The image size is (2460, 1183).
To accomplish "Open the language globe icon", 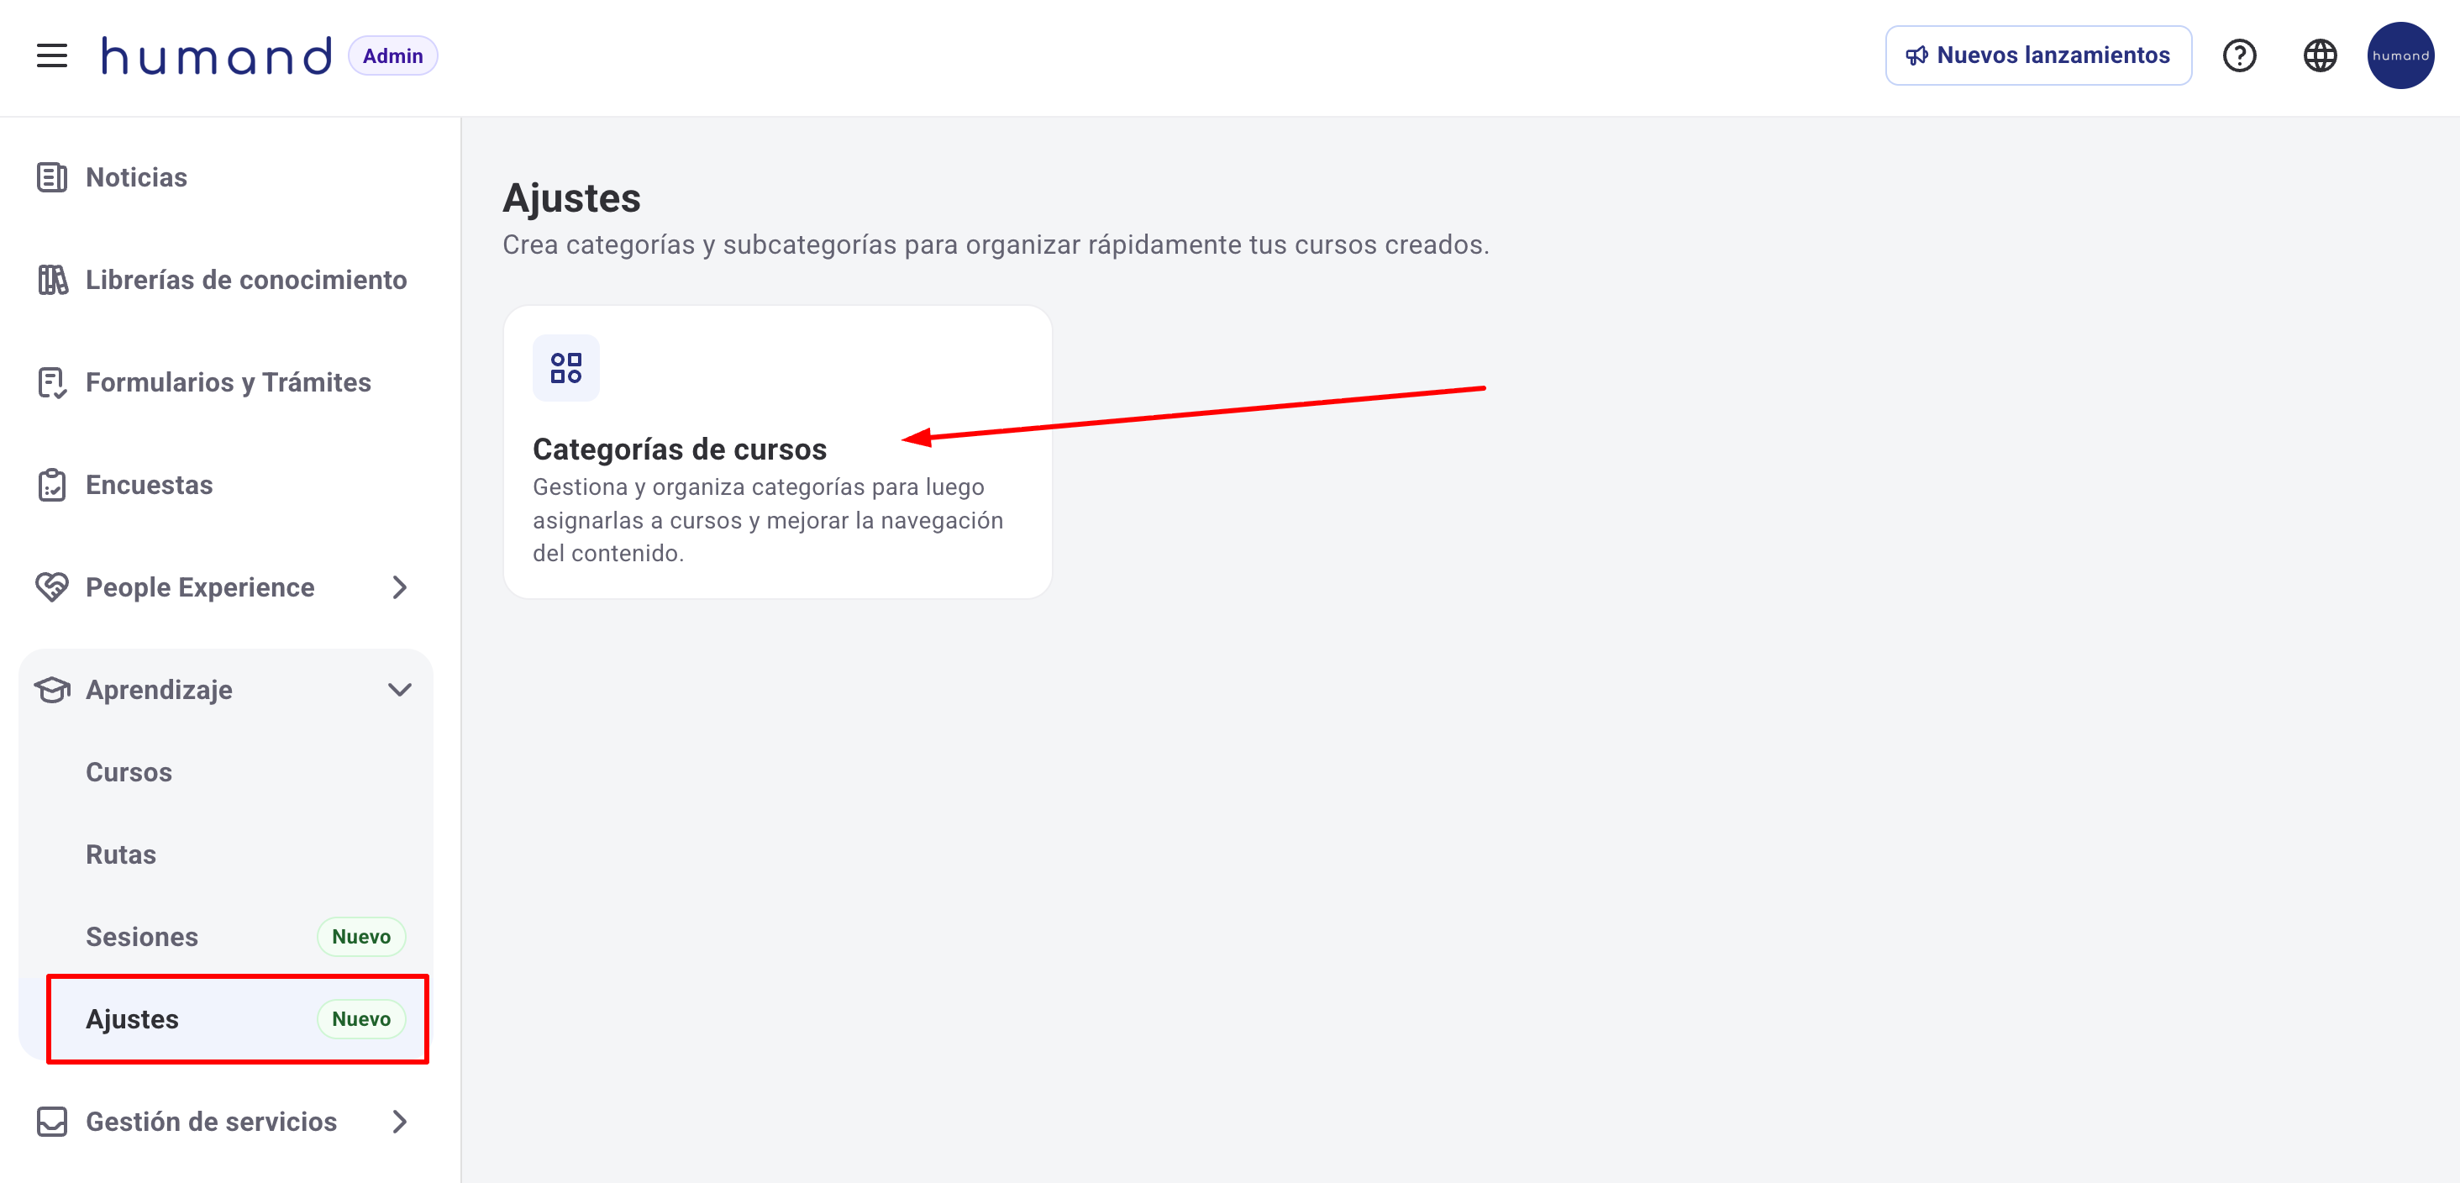I will click(2320, 55).
